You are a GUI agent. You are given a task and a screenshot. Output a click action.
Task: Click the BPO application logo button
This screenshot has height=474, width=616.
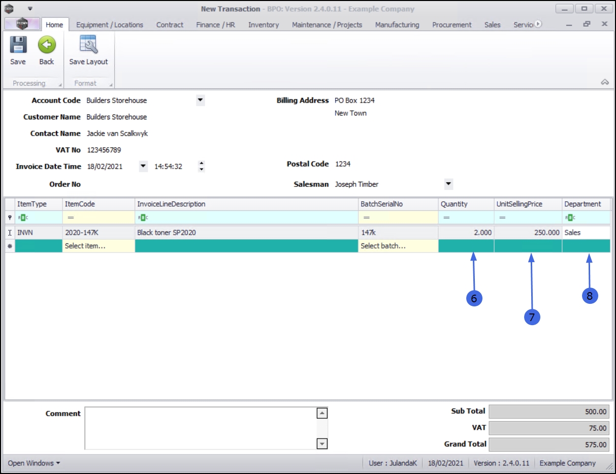[x=22, y=24]
